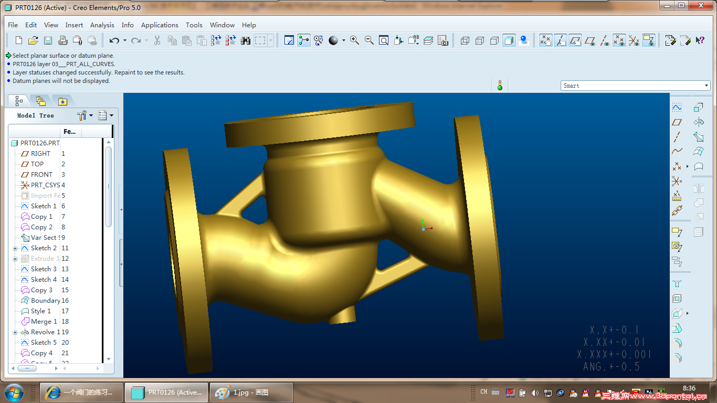Open the Find tool (binoculars icon)

246,40
